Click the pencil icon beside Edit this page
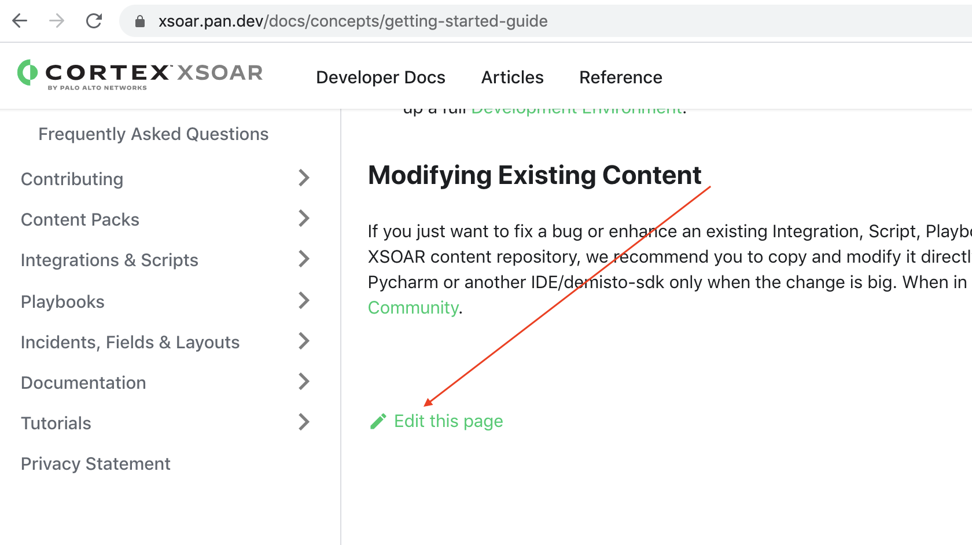 (378, 422)
